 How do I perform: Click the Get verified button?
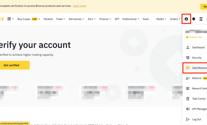[x=15, y=65]
